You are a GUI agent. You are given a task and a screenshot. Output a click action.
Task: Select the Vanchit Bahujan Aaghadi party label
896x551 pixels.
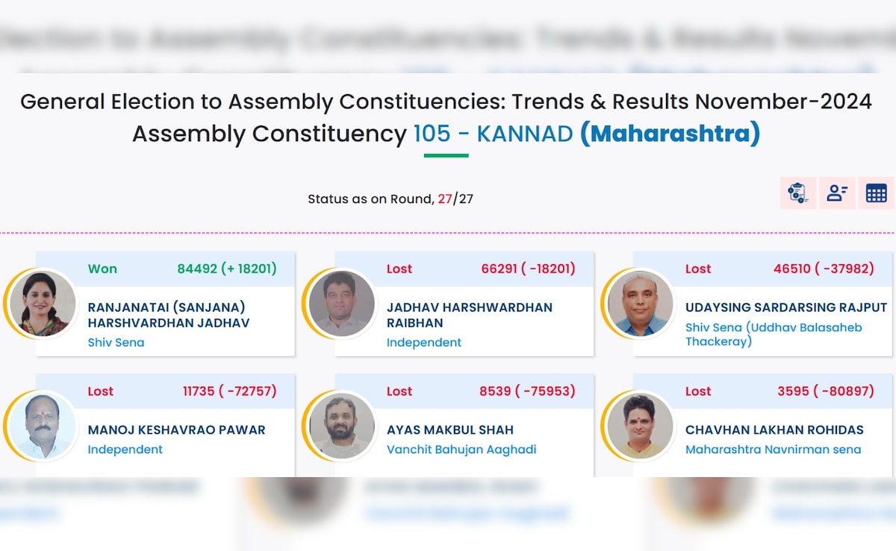(x=461, y=449)
